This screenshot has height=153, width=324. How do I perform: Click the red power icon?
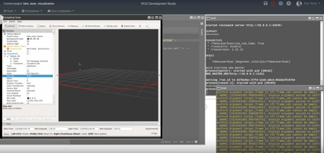(273, 3)
